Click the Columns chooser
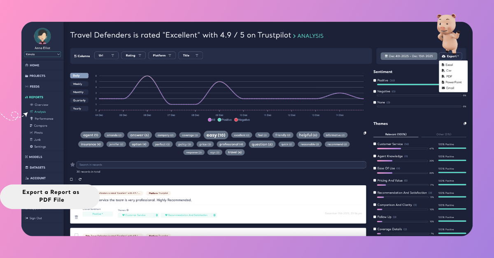This screenshot has height=258, width=494. click(82, 55)
